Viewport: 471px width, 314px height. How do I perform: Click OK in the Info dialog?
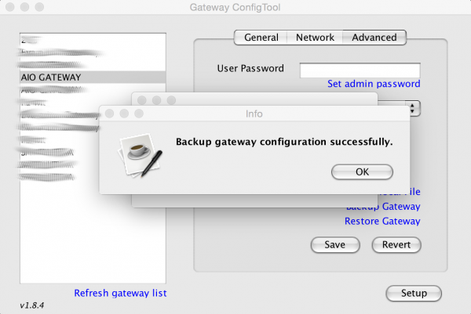[362, 171]
